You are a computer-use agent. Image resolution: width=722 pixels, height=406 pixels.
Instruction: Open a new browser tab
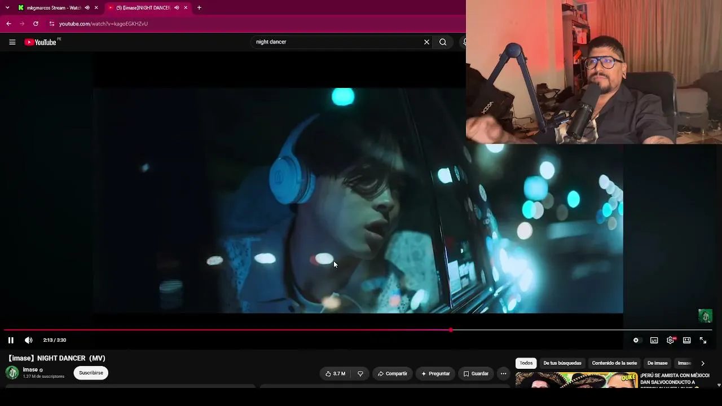click(199, 8)
